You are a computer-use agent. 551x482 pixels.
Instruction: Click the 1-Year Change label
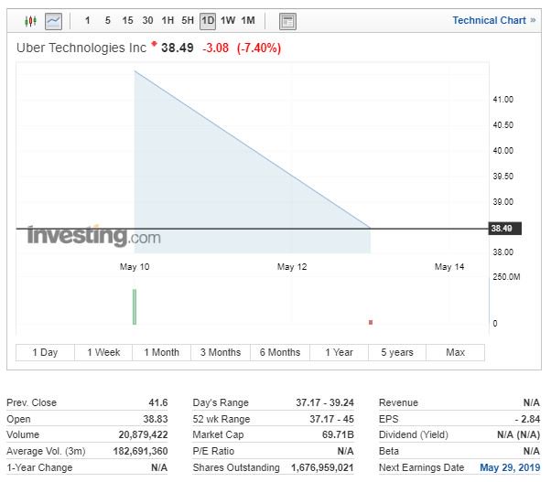coord(39,467)
